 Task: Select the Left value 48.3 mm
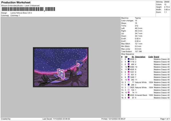pos(139,28)
